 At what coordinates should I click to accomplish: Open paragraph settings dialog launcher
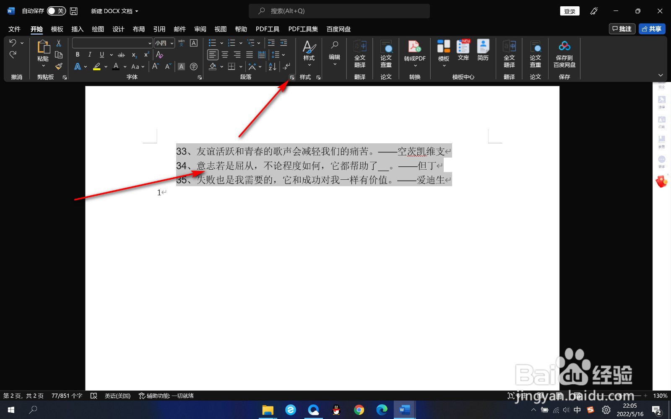(x=292, y=78)
